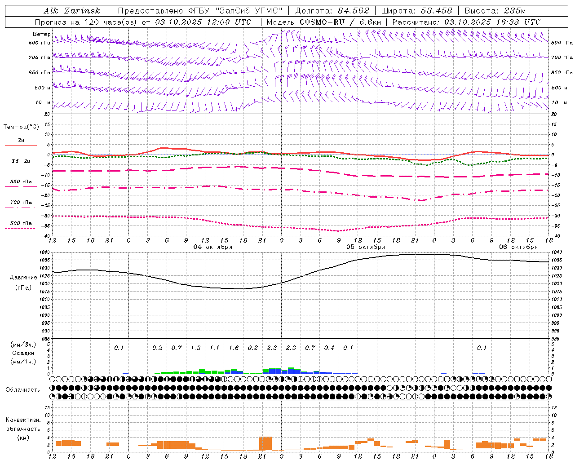
Task: Click the forecast start time 03.10.2025 12:00 UTC
Action: (x=203, y=22)
